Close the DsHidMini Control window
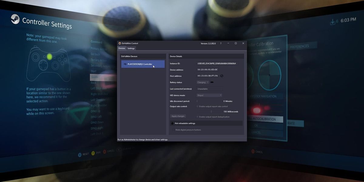The width and height of the screenshot is (364, 182). 243,43
